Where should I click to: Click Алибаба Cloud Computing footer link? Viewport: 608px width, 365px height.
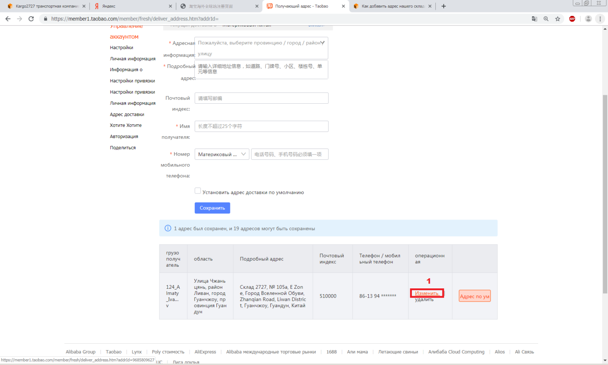click(x=456, y=352)
